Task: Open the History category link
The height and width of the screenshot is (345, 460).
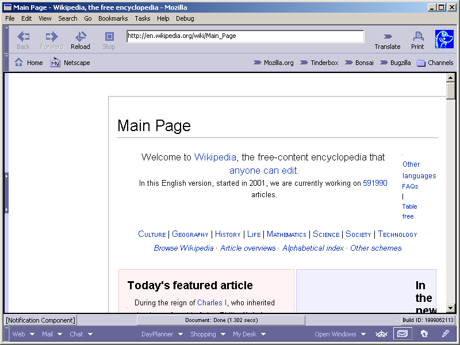Action: (x=228, y=234)
